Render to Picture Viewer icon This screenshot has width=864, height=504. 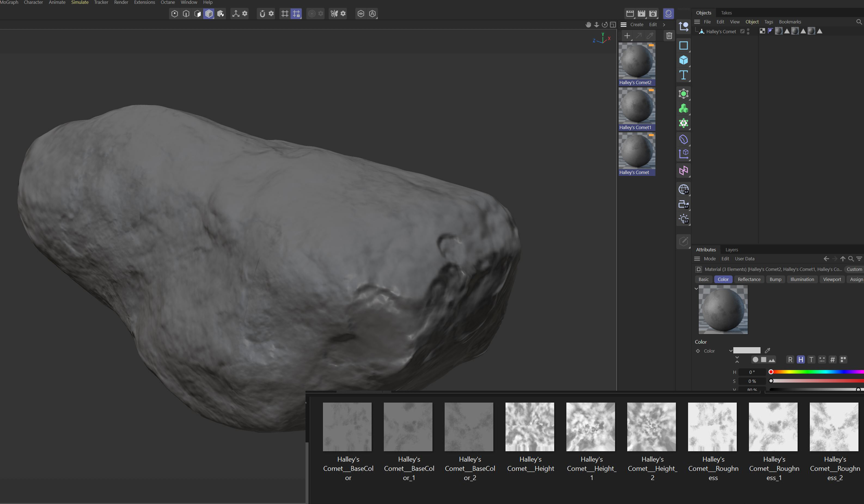coord(642,14)
